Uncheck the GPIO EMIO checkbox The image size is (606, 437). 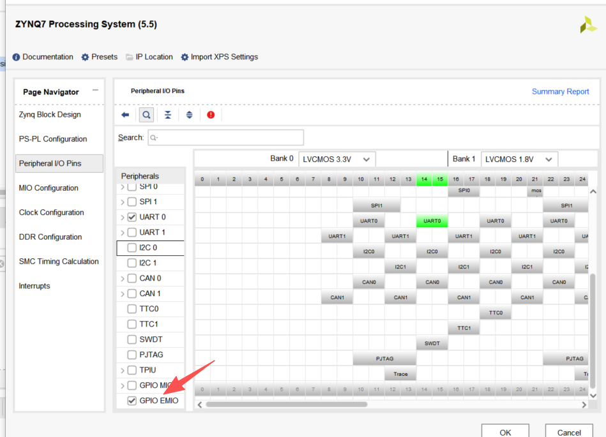click(132, 401)
